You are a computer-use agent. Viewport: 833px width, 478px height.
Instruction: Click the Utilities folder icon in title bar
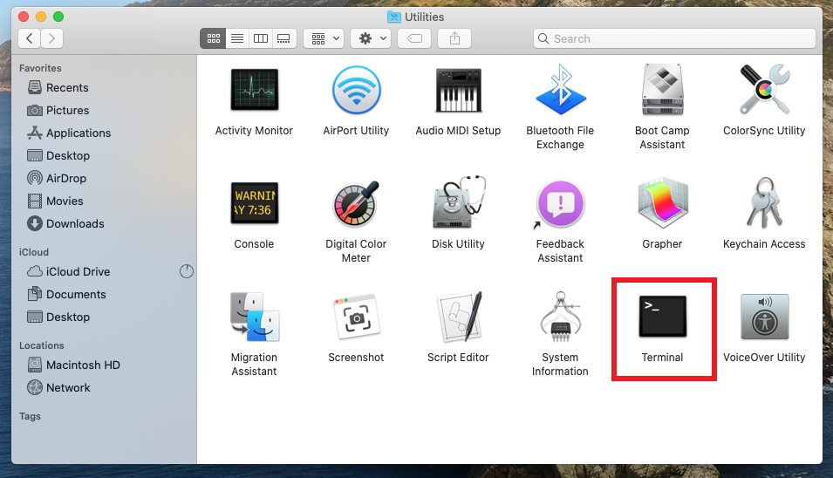pos(394,17)
